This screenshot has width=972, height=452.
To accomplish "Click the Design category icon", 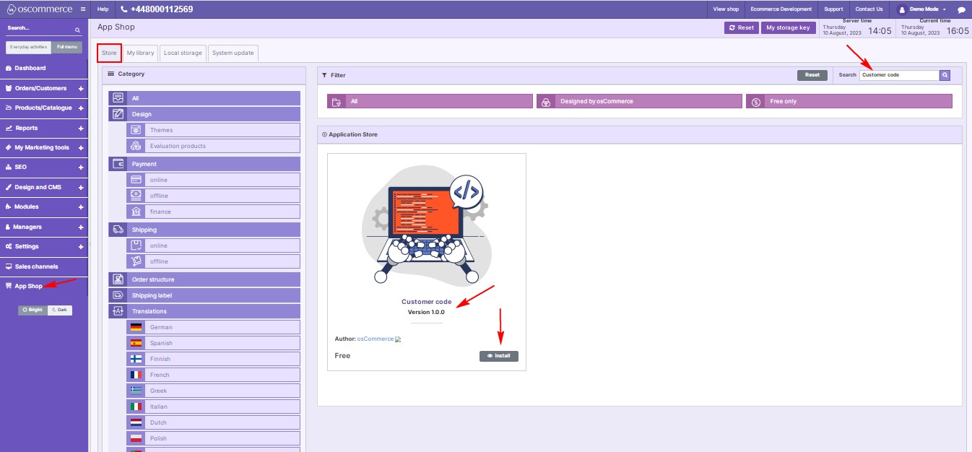I will point(118,114).
